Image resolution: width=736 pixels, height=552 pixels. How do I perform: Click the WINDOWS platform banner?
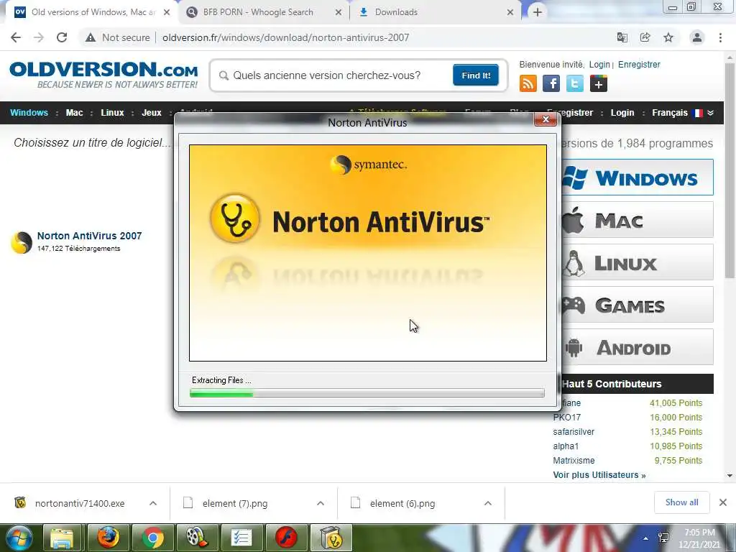tap(638, 178)
